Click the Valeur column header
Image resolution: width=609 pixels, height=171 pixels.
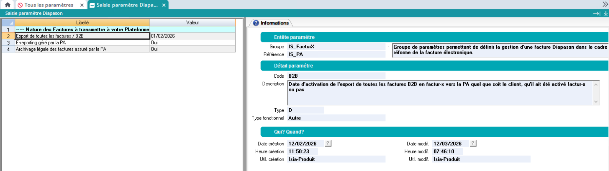click(x=192, y=23)
